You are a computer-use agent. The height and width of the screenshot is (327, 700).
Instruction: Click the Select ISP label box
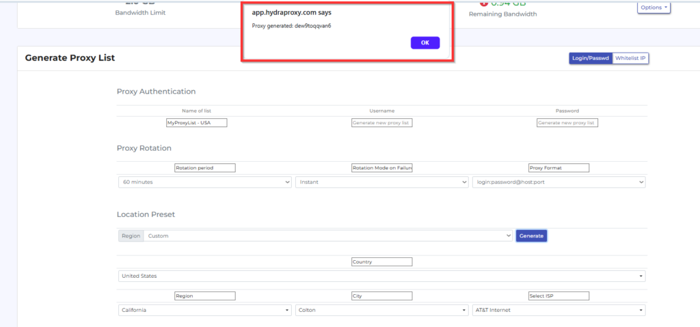[558, 296]
